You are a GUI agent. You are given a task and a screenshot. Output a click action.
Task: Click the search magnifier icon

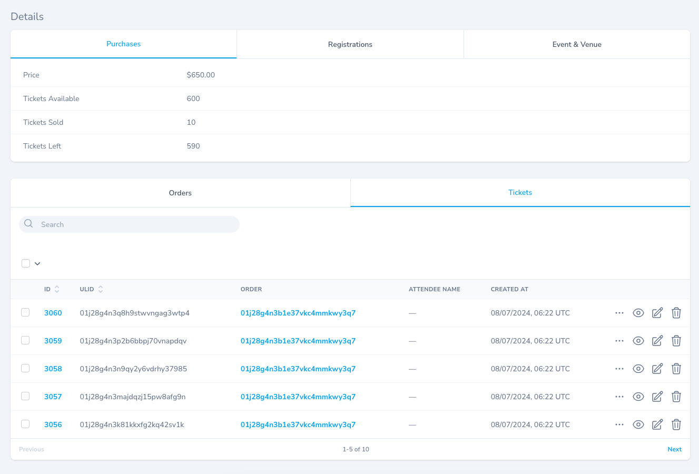tap(29, 224)
